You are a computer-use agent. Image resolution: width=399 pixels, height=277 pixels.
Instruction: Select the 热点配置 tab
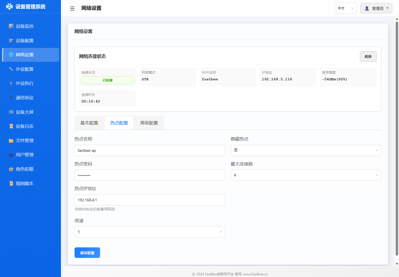click(119, 123)
